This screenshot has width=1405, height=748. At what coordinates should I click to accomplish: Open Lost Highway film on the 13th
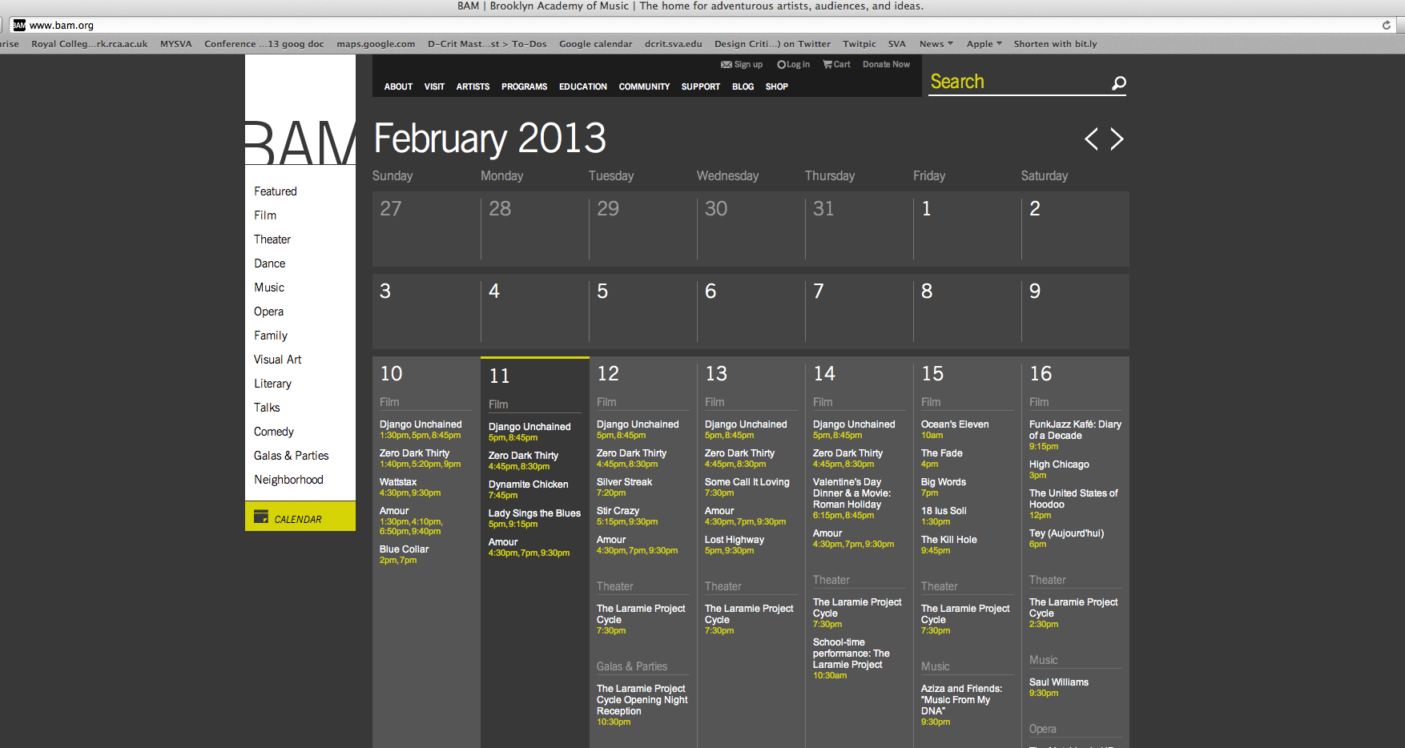click(x=734, y=540)
